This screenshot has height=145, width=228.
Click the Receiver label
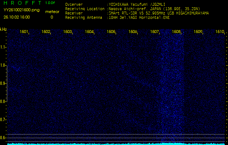[74, 13]
